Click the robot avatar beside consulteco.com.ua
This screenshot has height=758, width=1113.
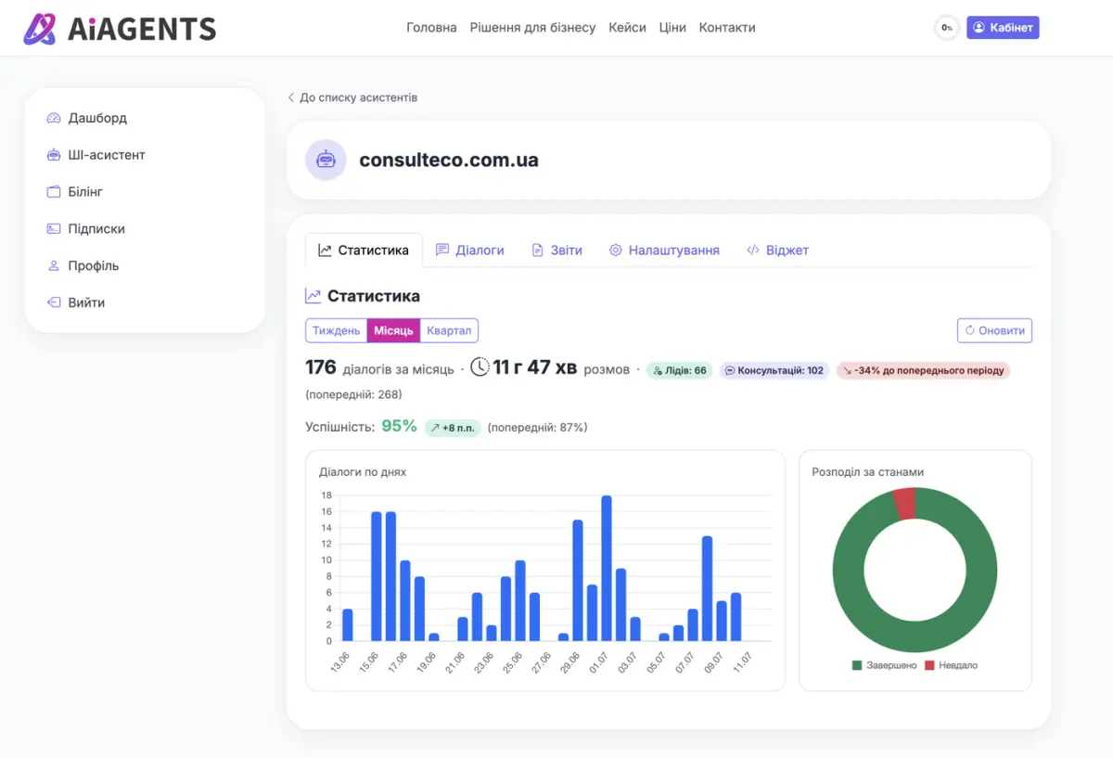(326, 161)
